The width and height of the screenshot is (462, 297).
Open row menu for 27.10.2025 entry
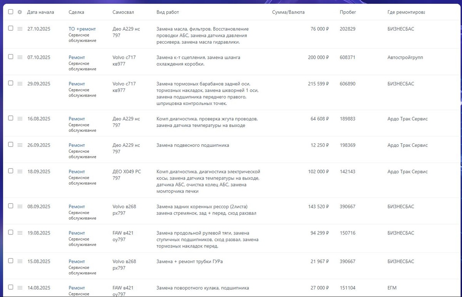pos(20,29)
